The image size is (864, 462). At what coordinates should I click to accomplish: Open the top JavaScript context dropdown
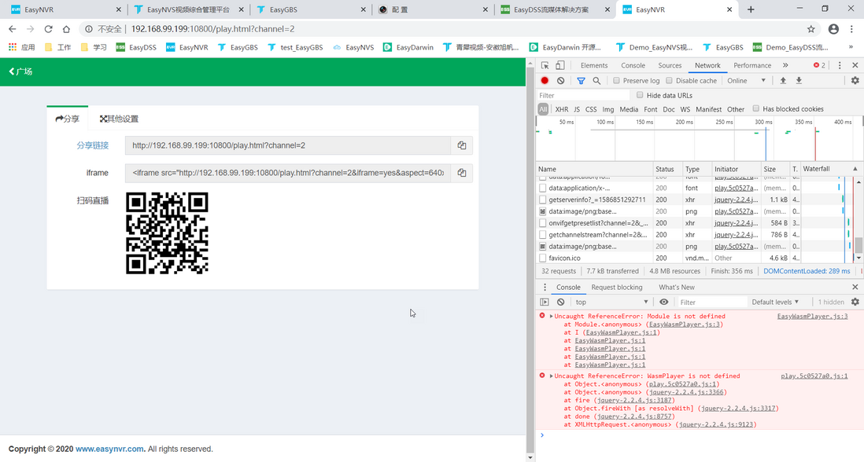pyautogui.click(x=611, y=302)
